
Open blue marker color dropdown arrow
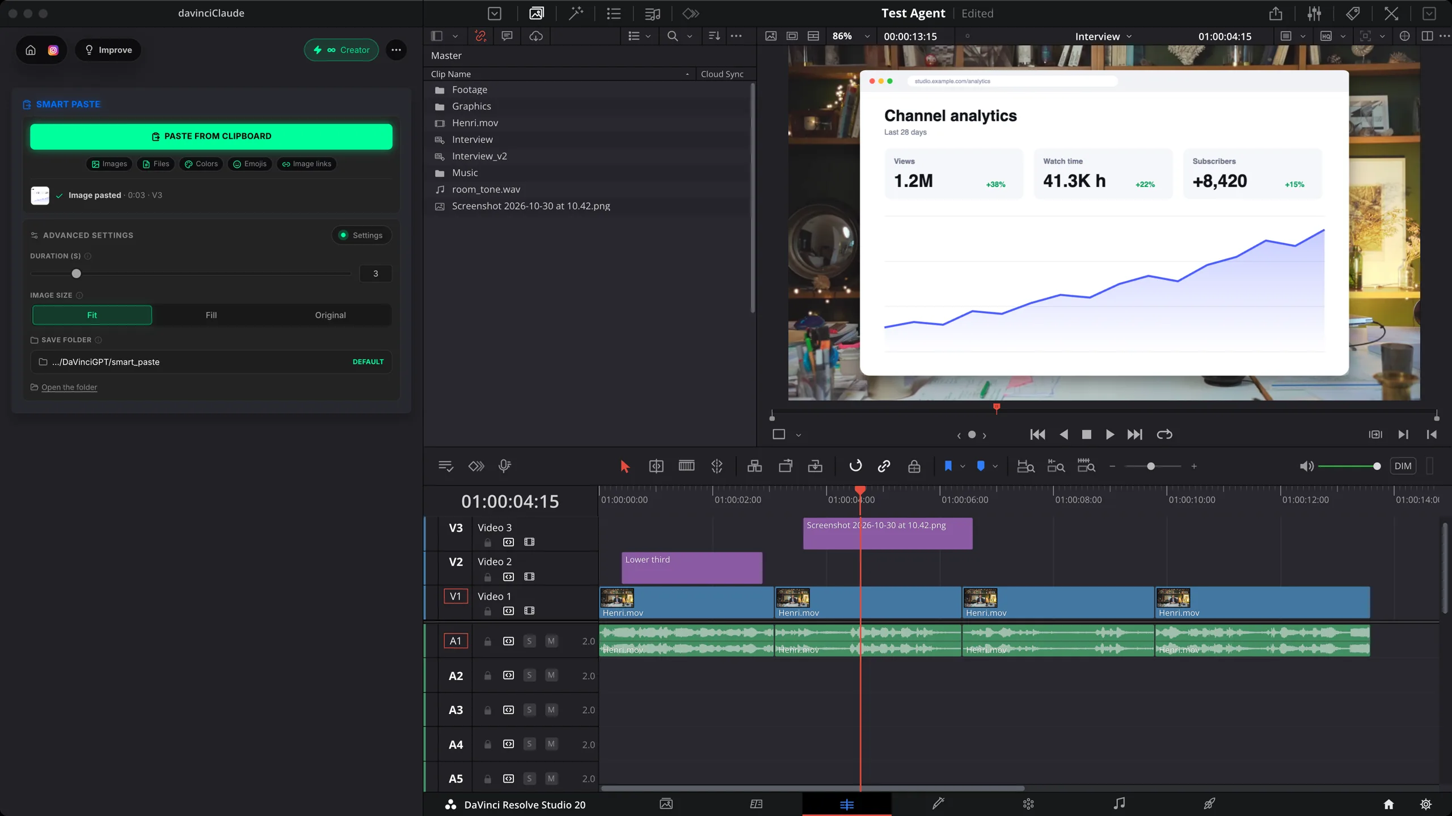click(x=995, y=466)
